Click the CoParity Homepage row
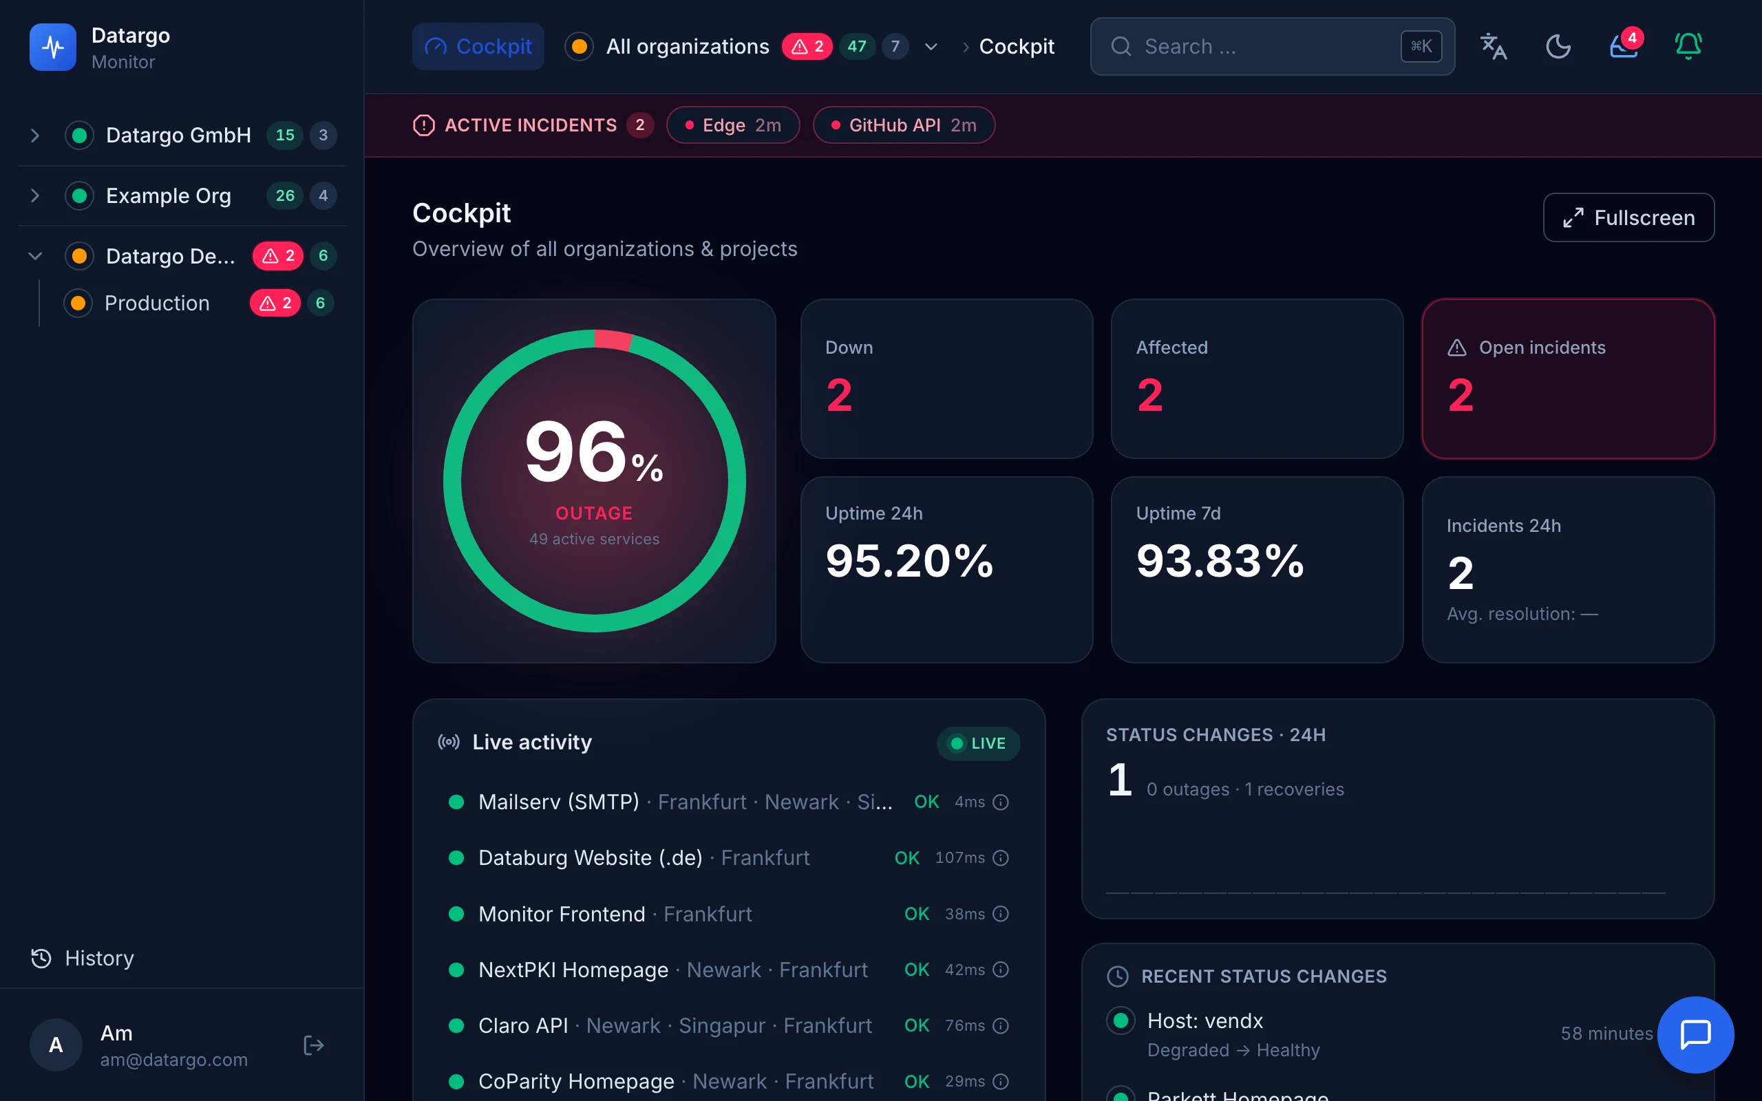Image resolution: width=1762 pixels, height=1101 pixels. [x=729, y=1081]
